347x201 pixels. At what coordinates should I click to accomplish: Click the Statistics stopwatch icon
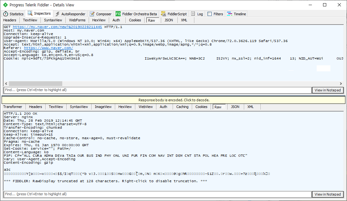tap(5, 14)
